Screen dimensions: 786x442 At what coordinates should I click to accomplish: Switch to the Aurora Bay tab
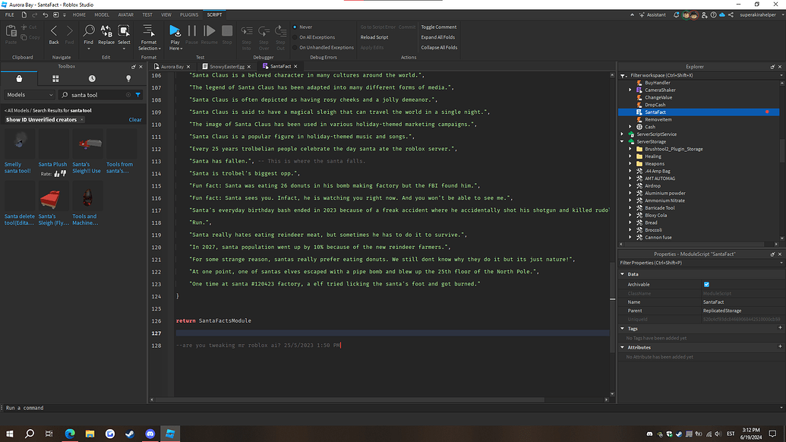[172, 67]
